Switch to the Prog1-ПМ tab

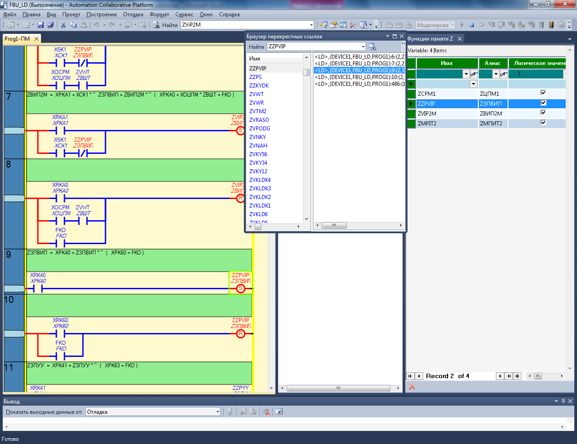pyautogui.click(x=17, y=39)
